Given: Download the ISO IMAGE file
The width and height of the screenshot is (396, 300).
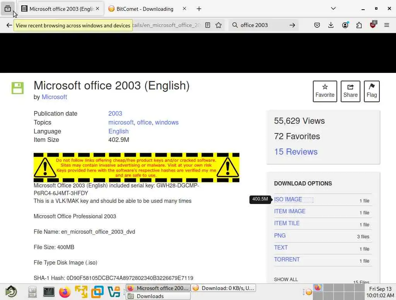Looking at the screenshot, I should click(x=288, y=199).
